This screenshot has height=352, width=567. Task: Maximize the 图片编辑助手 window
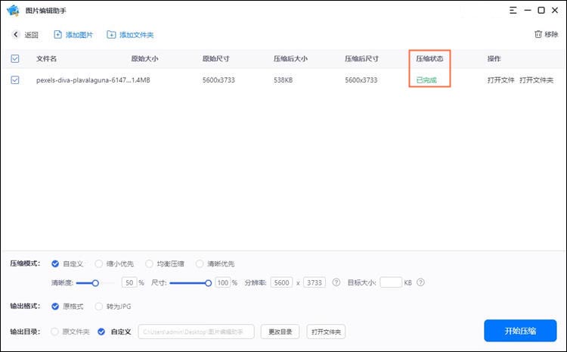coord(541,10)
